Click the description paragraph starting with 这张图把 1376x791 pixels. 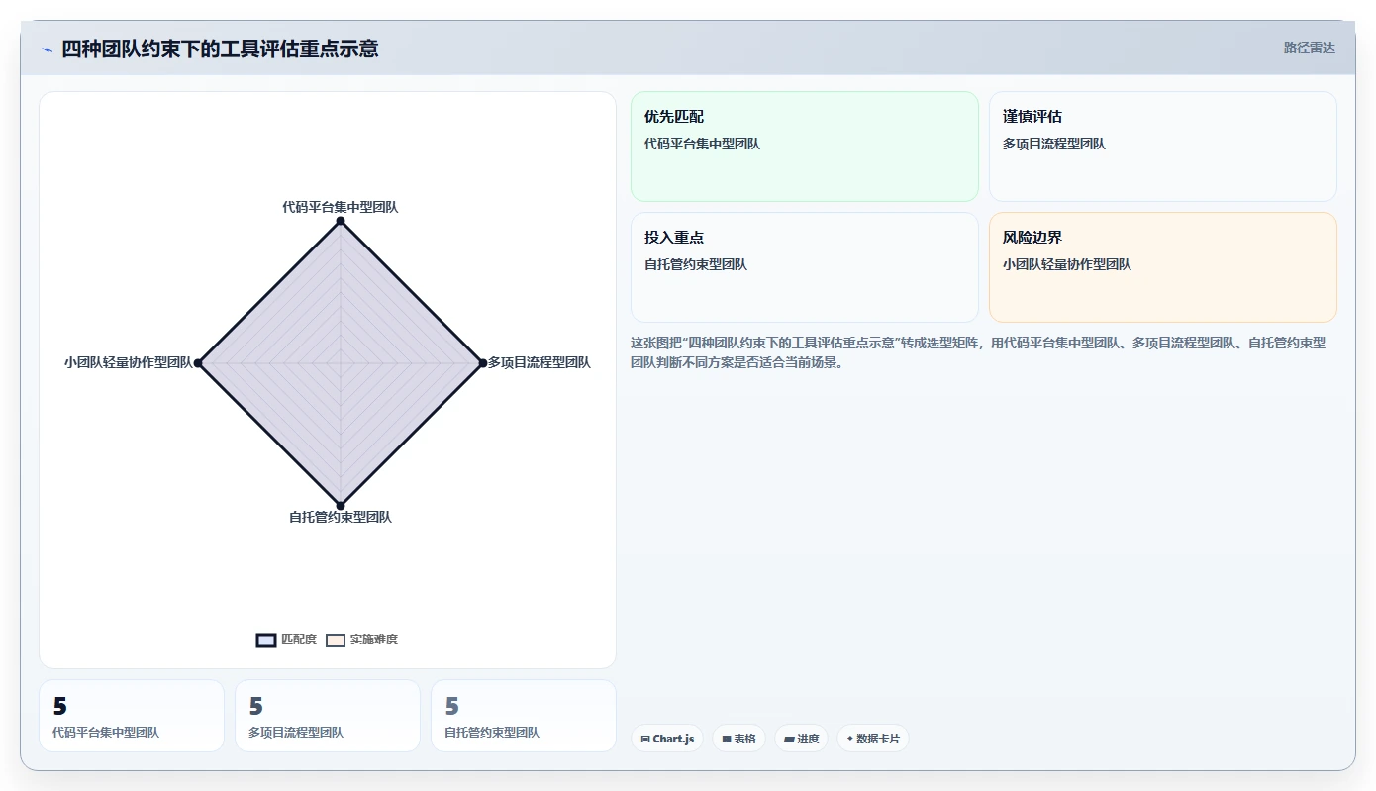[x=978, y=352]
